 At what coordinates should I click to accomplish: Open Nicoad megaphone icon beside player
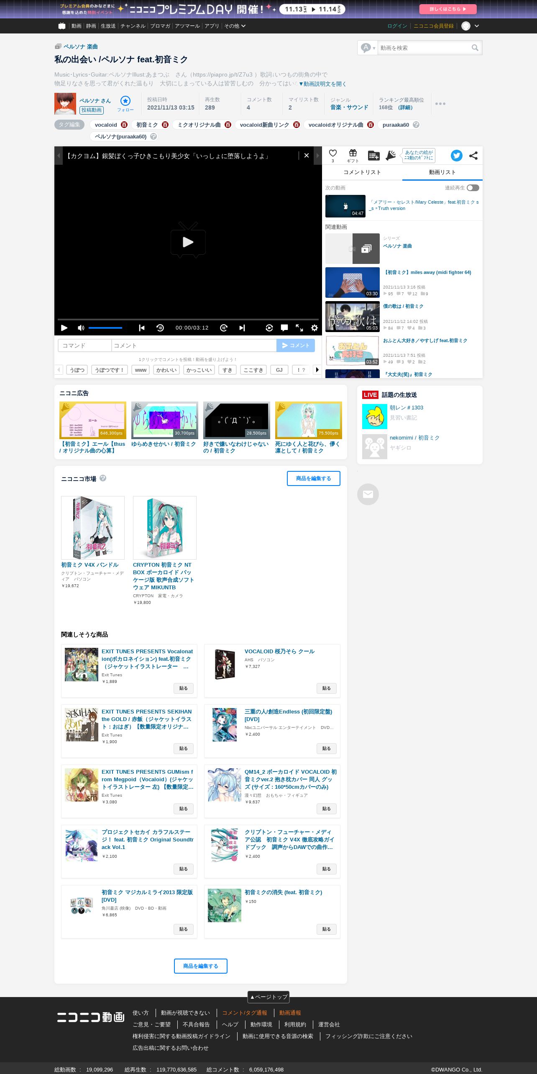pos(391,156)
